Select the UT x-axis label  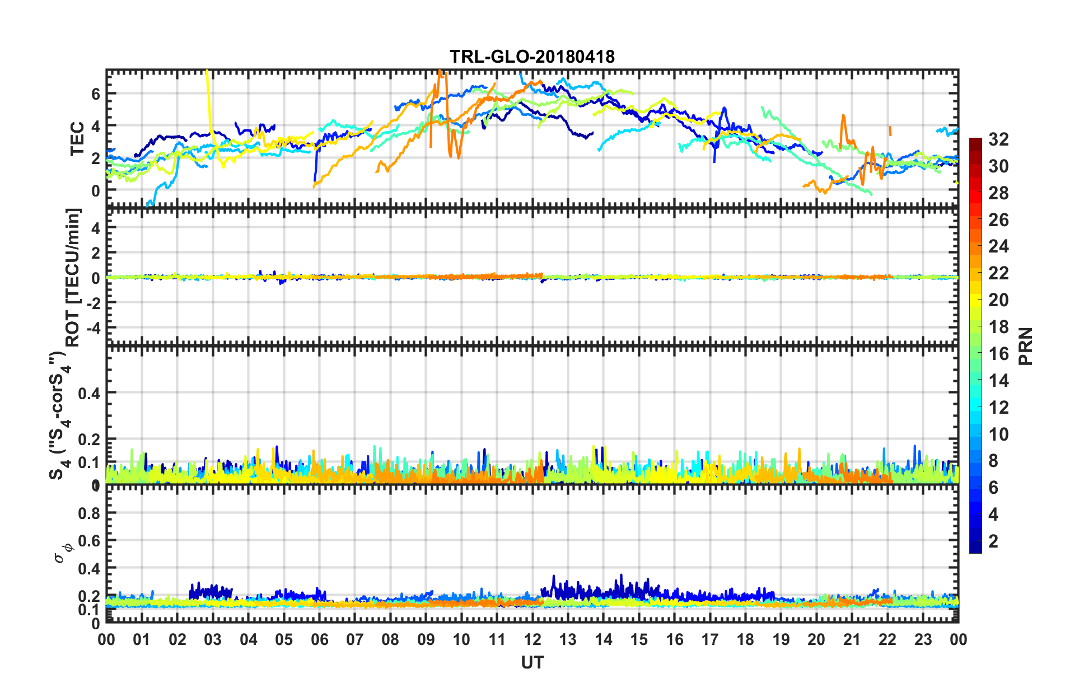(532, 663)
